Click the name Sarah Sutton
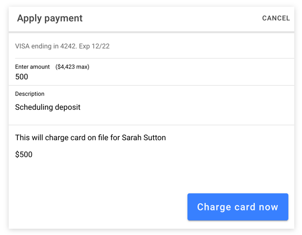Screen dimensions: 302x235 (144, 138)
